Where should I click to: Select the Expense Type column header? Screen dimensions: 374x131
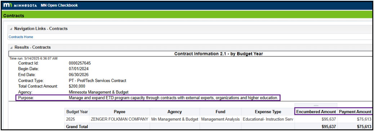[268, 112]
